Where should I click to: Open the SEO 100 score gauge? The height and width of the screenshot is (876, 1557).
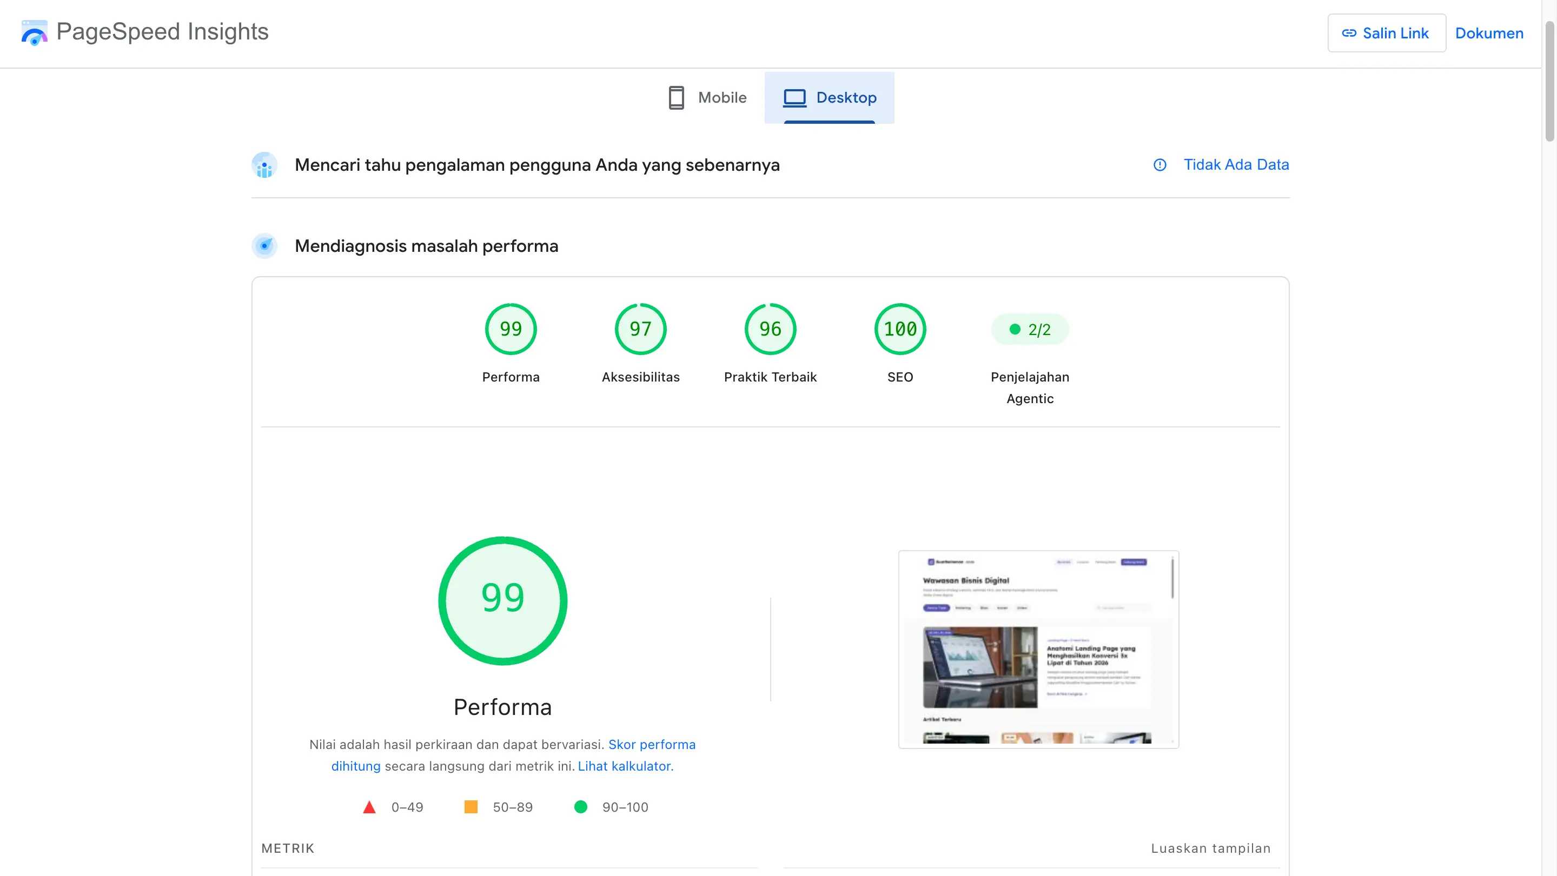tap(900, 329)
